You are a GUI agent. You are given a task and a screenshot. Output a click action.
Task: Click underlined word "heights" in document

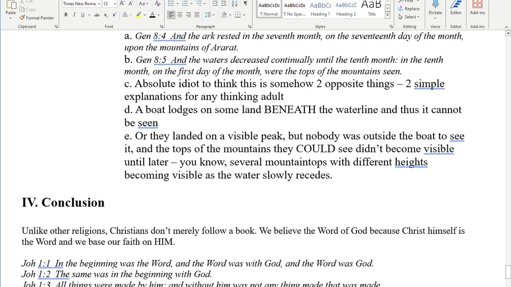pyautogui.click(x=411, y=162)
